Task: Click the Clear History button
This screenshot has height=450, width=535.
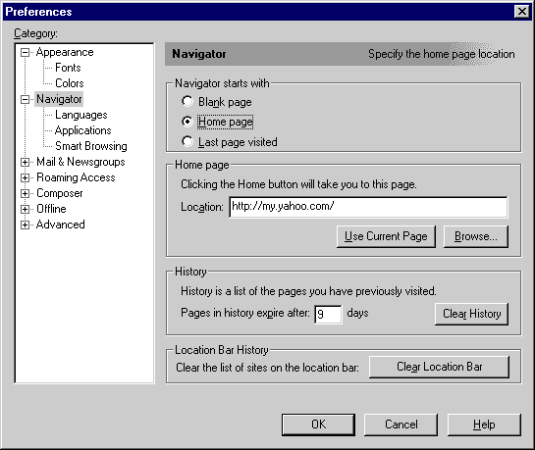Action: (471, 314)
